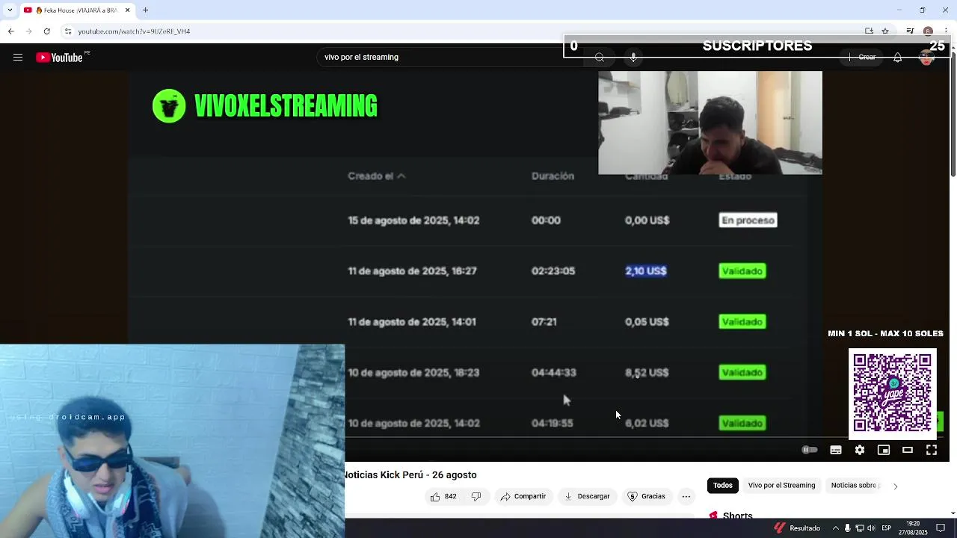Enable miniplayer mode
Screen dimensions: 957x538
pos(884,450)
